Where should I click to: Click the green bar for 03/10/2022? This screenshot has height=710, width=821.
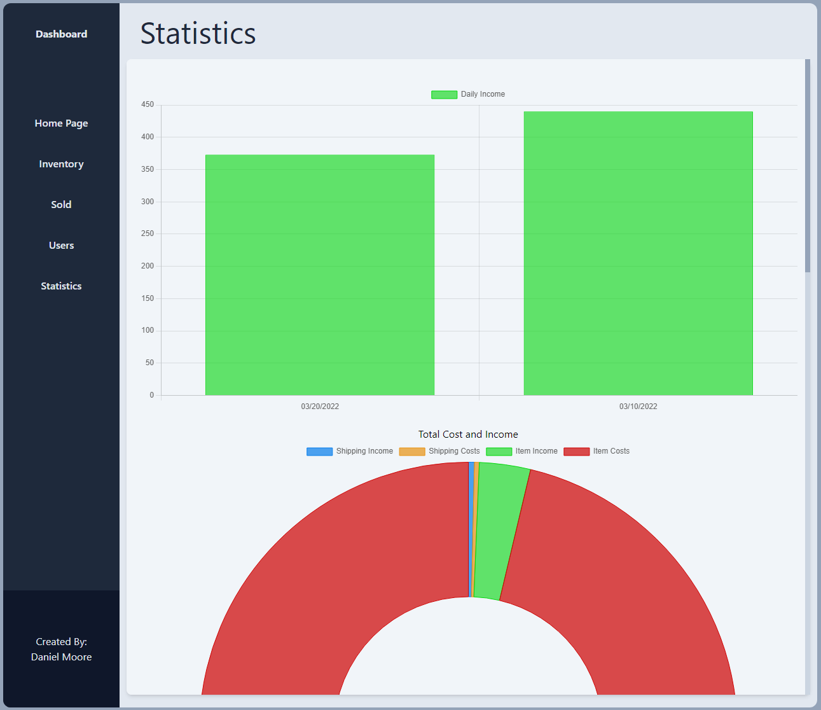[x=638, y=253]
